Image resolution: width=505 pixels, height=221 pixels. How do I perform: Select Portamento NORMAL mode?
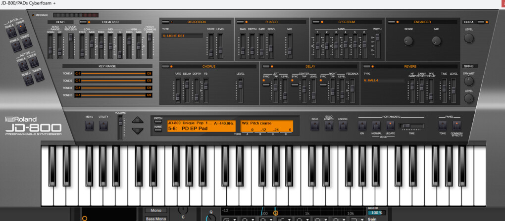376,126
